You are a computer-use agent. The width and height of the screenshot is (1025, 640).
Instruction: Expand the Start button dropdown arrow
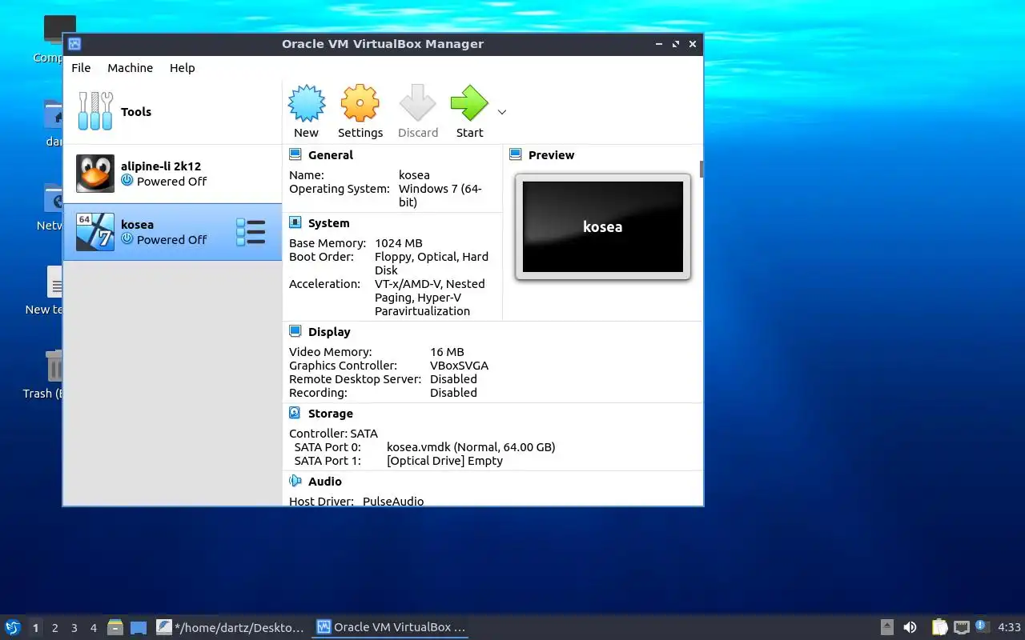[x=502, y=112]
